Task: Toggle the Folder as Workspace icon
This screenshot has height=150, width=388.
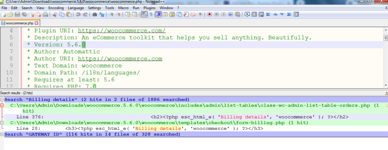Action: tap(193, 14)
